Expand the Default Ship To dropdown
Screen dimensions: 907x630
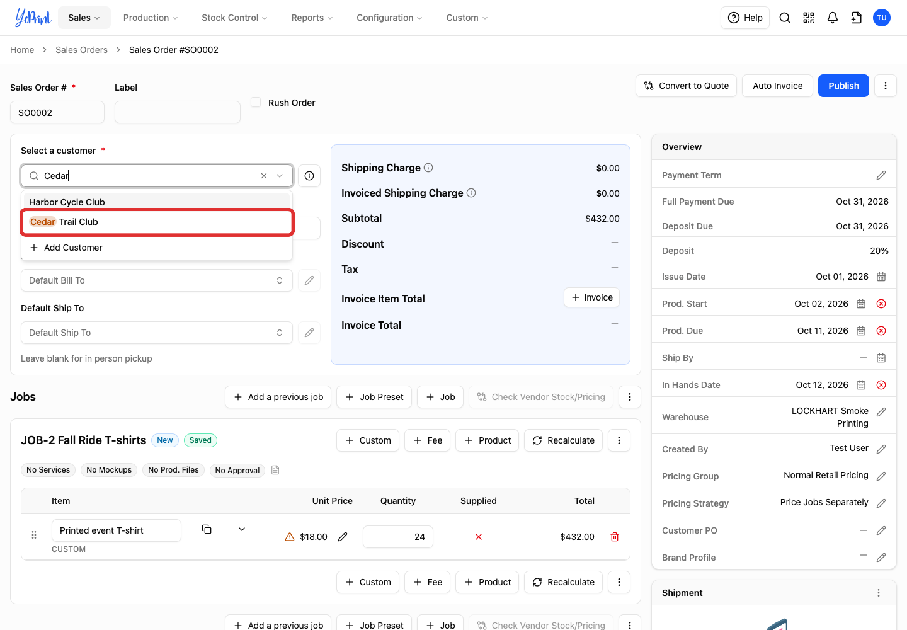point(157,333)
